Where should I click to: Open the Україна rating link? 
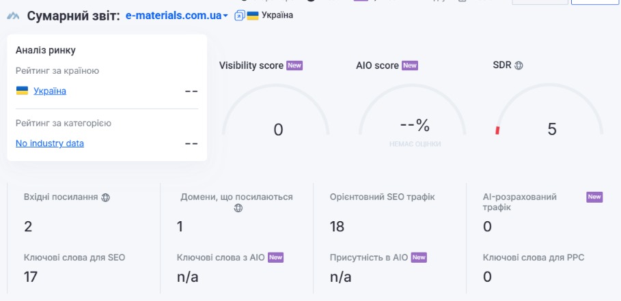click(x=50, y=91)
